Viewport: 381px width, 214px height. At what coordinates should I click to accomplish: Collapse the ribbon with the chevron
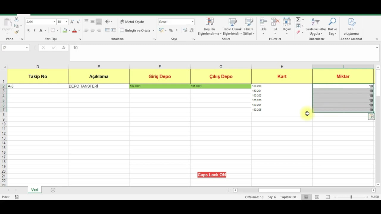click(x=377, y=39)
